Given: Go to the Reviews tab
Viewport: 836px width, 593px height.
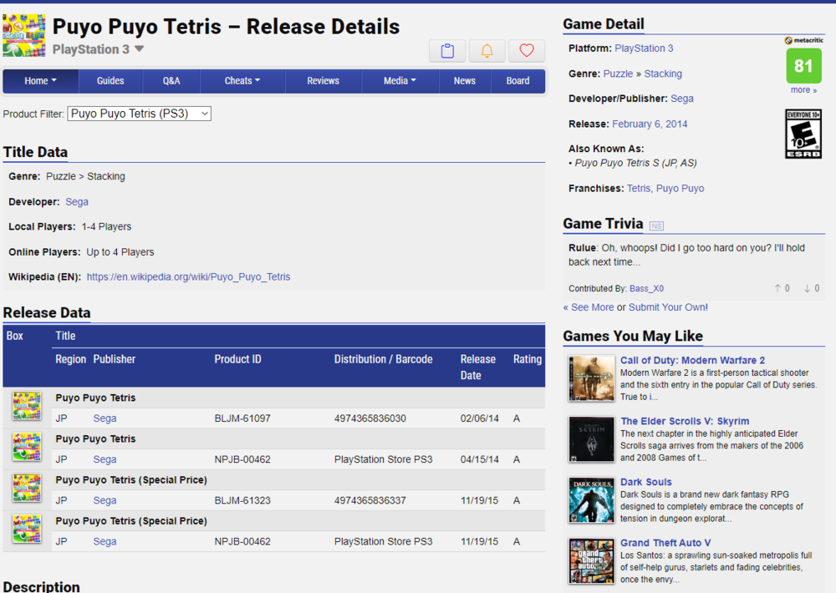Looking at the screenshot, I should 323,81.
